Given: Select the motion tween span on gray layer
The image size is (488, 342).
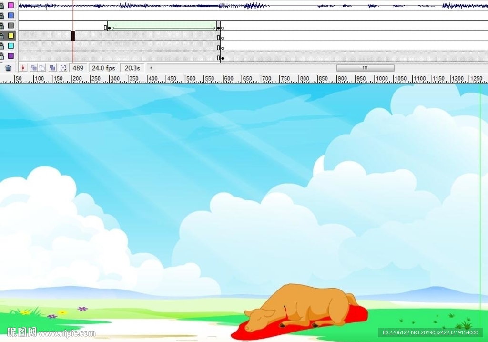Looking at the screenshot, I should (x=162, y=26).
